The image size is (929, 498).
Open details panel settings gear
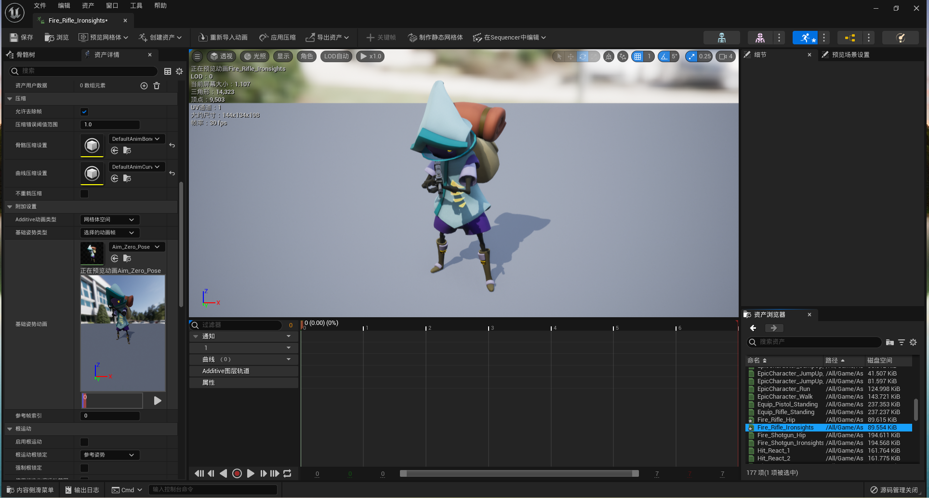(179, 71)
